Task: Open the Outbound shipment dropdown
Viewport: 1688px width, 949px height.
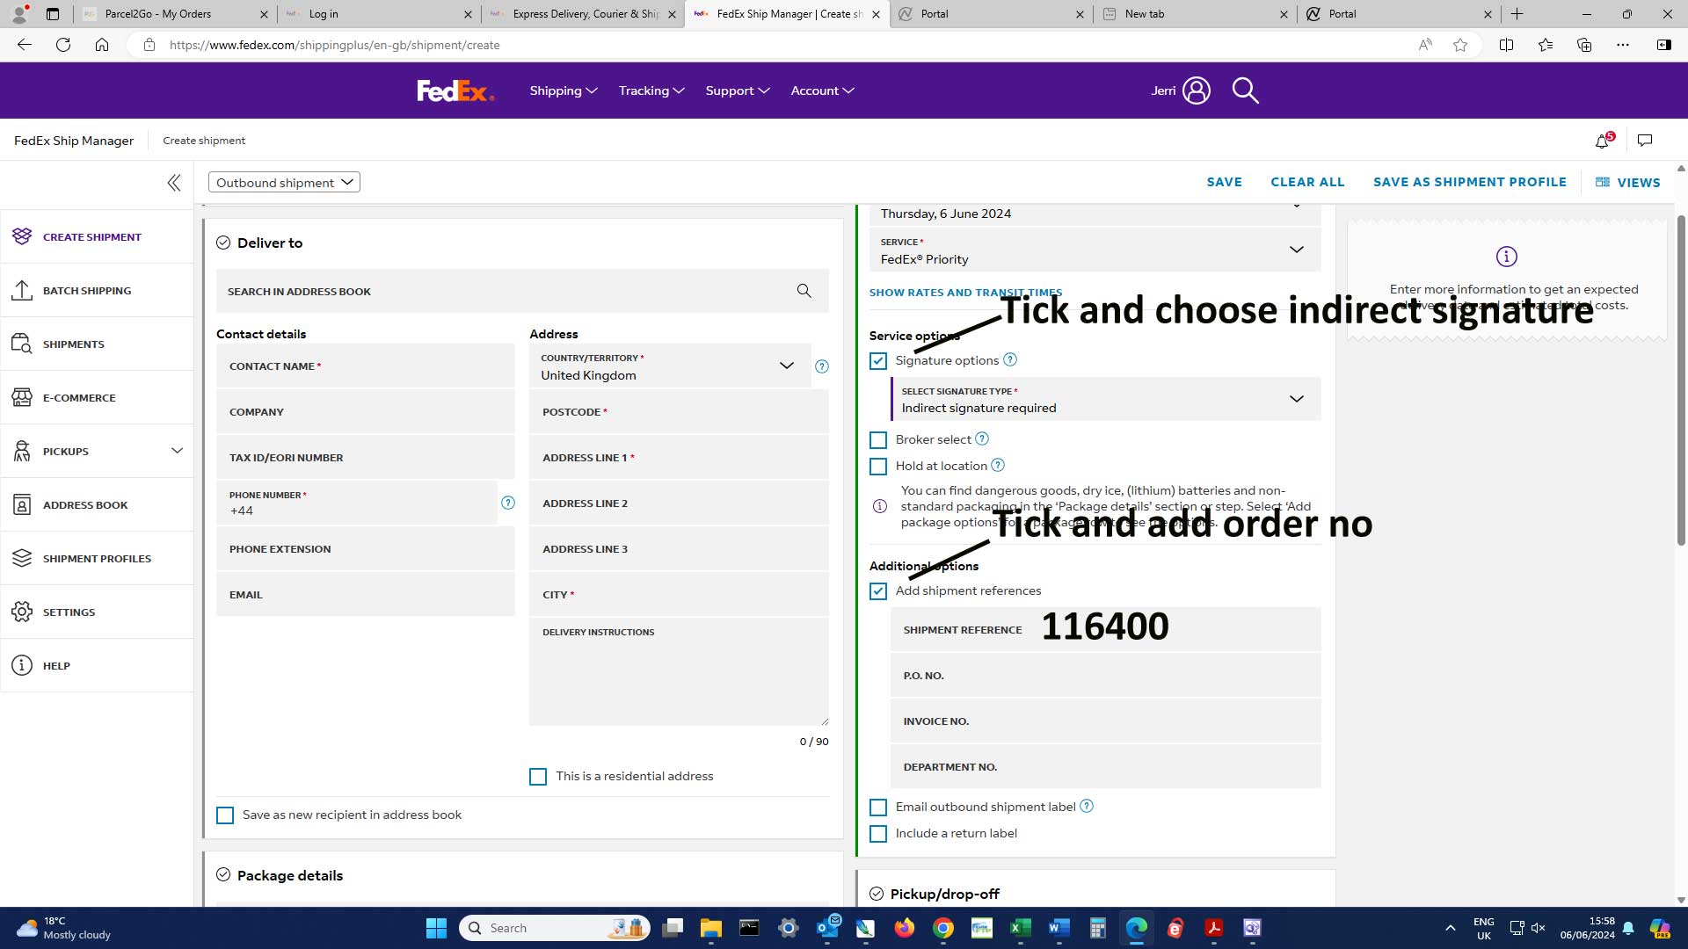Action: 284,183
